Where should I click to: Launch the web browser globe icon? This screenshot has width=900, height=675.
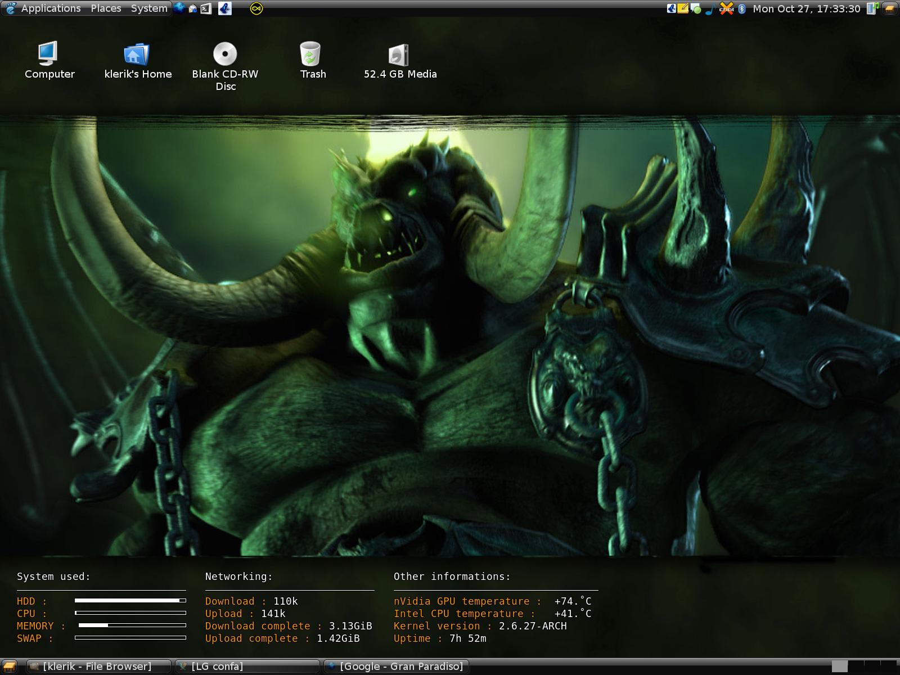[179, 8]
